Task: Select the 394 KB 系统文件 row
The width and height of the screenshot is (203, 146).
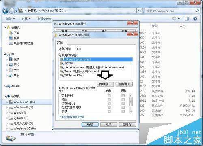Action: point(168,91)
